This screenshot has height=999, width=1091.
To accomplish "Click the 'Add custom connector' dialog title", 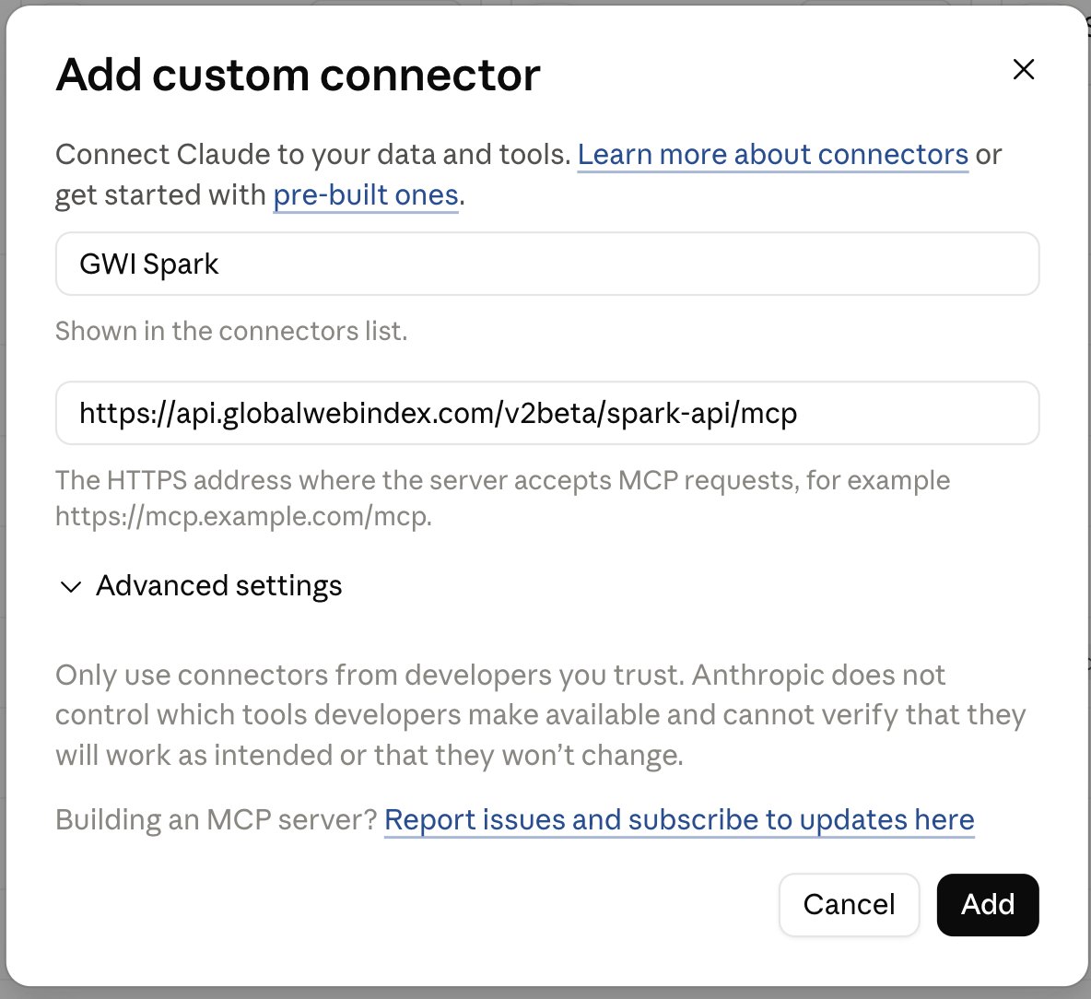I will [x=298, y=75].
